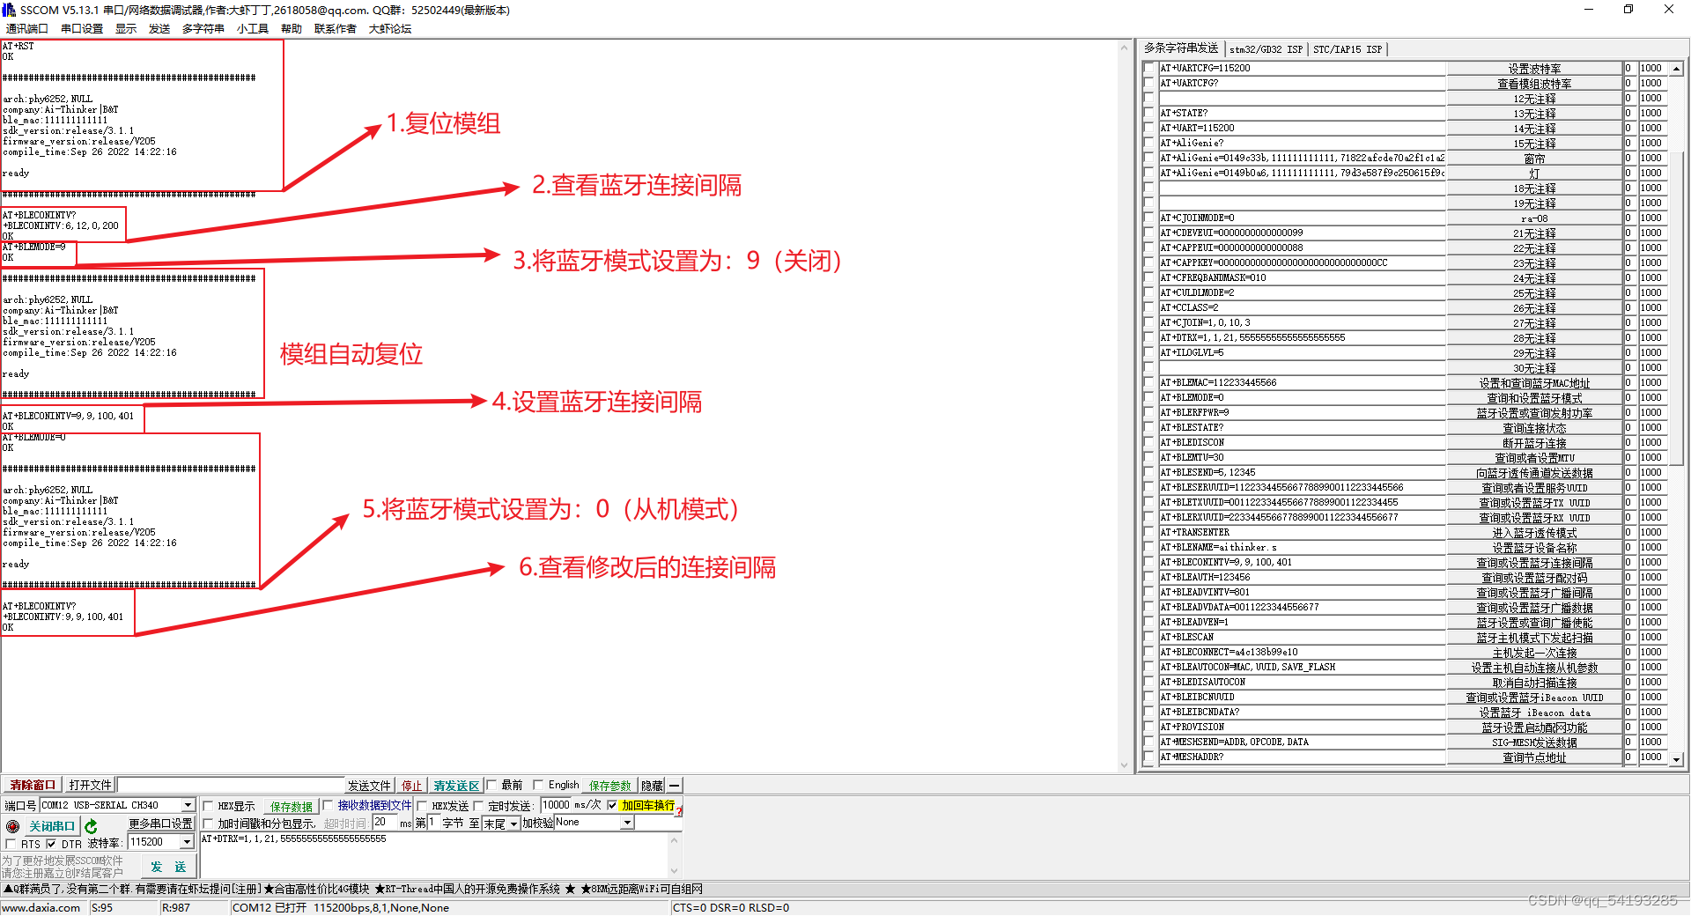Image resolution: width=1691 pixels, height=916 pixels.
Task: Toggle the English language checkbox
Action: (538, 785)
